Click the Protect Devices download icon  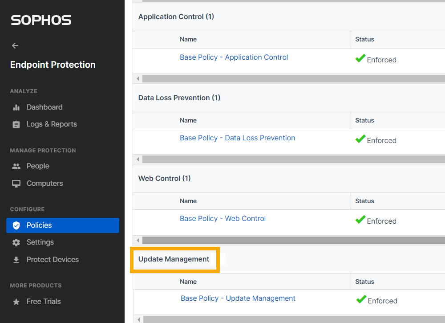16,260
